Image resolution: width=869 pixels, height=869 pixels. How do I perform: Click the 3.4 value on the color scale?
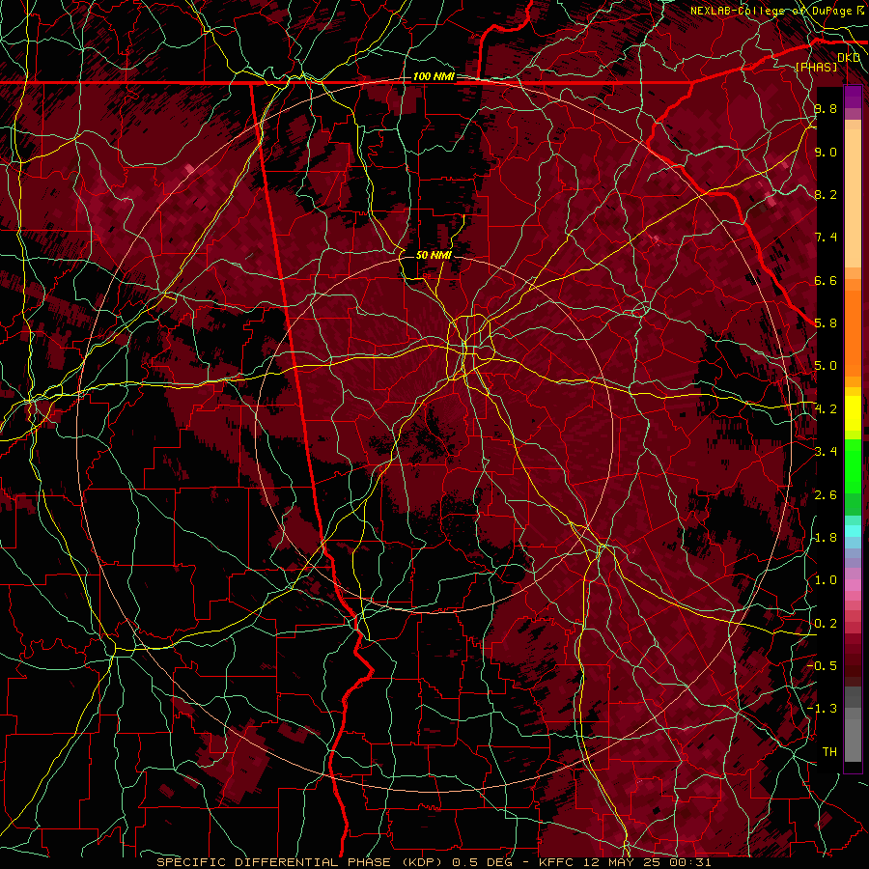point(826,451)
